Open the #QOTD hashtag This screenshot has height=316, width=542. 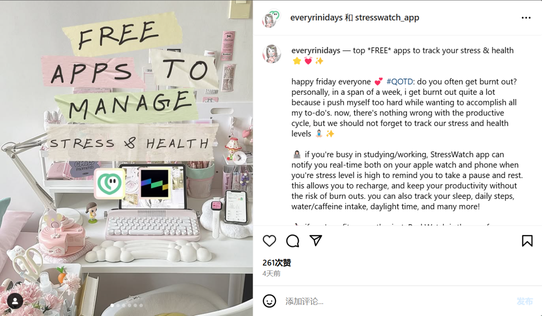[399, 82]
